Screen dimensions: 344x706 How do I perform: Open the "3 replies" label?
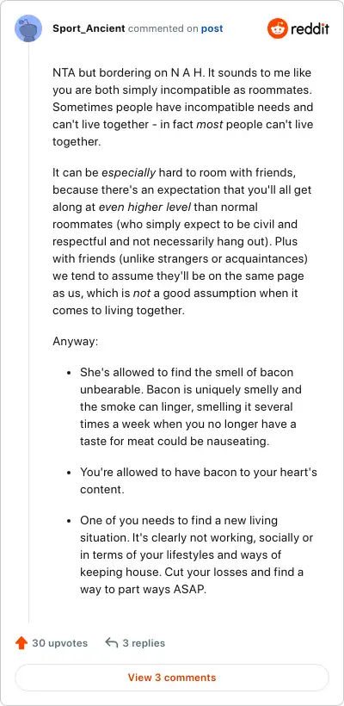[x=144, y=643]
